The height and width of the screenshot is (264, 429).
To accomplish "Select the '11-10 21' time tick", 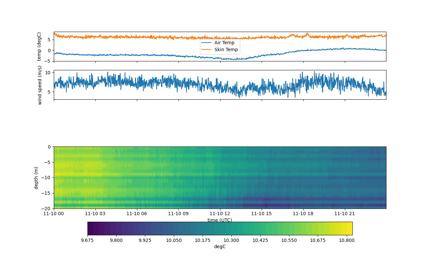I will click(345, 214).
